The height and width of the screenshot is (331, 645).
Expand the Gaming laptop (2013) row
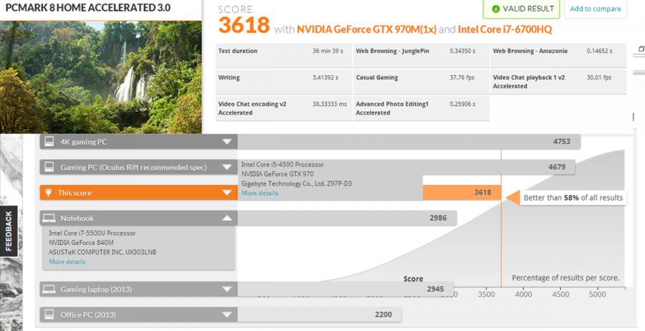226,289
